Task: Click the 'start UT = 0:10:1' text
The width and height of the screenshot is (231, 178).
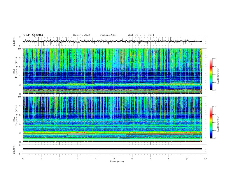Action: point(141,35)
